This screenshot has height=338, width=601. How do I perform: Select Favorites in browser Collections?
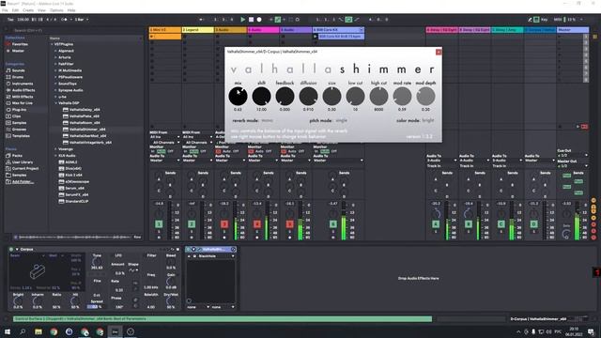click(x=20, y=44)
